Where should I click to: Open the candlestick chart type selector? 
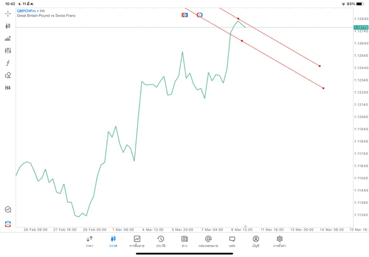pyautogui.click(x=8, y=26)
